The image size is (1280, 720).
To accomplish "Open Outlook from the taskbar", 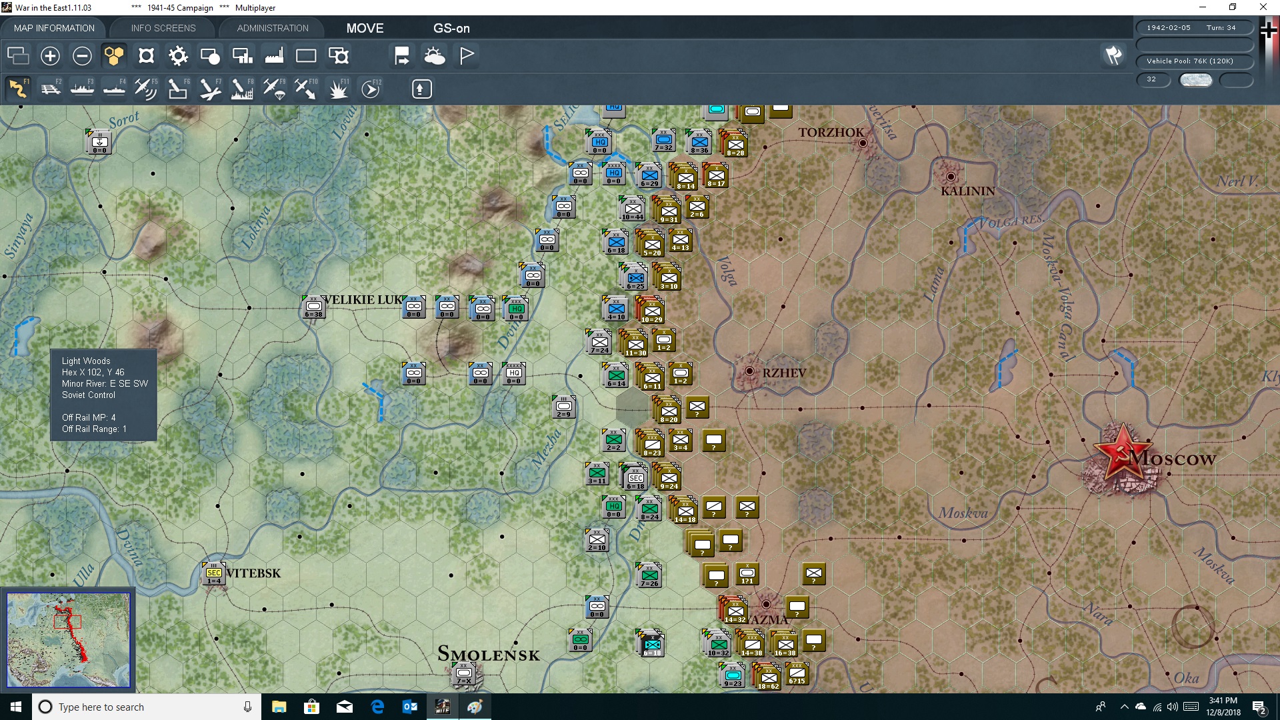I will [x=409, y=707].
